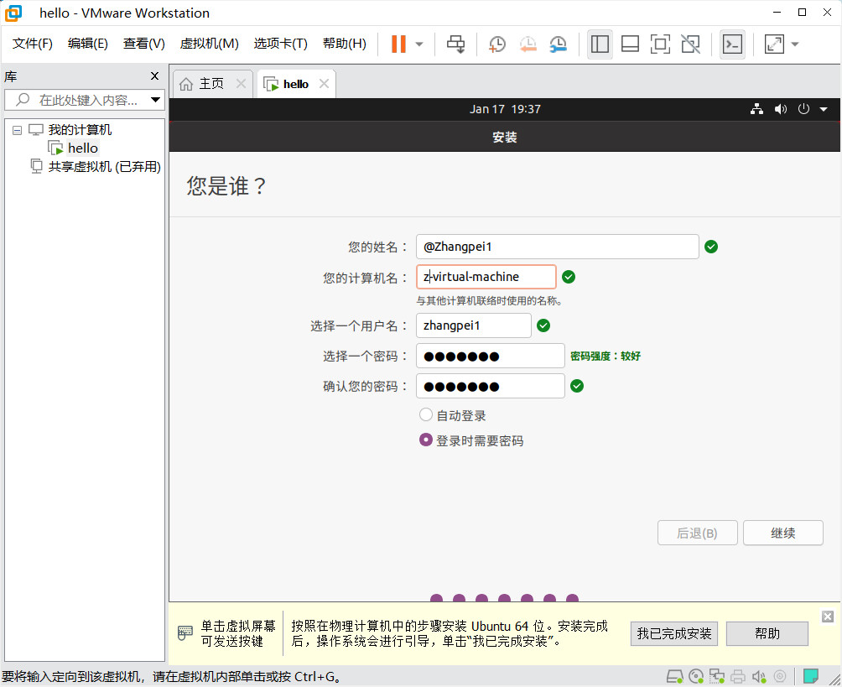Open the Snapshot manager icon
The height and width of the screenshot is (687, 842).
(559, 44)
